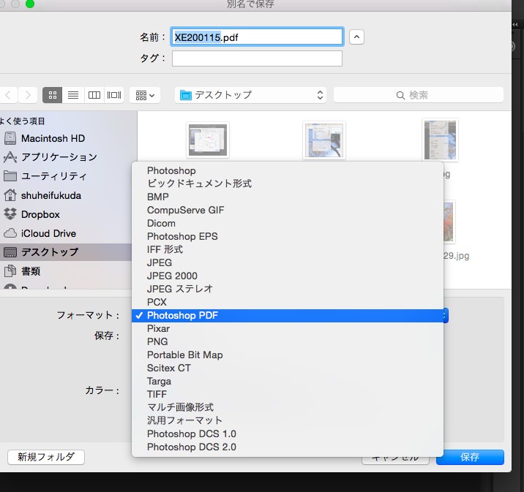Image resolution: width=524 pixels, height=492 pixels.
Task: Select icon view mode button
Action: click(53, 96)
